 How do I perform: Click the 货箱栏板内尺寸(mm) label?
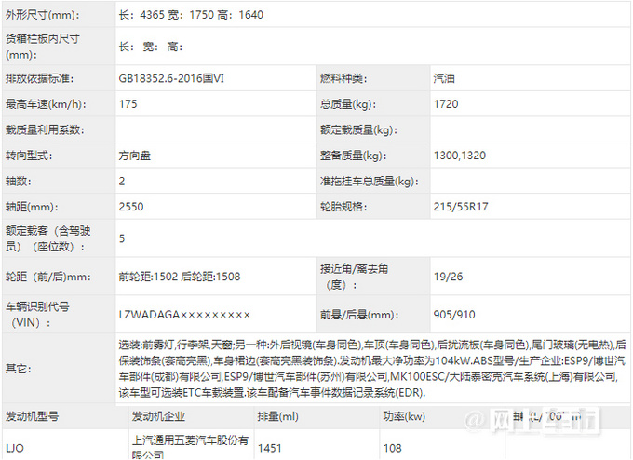[43, 47]
